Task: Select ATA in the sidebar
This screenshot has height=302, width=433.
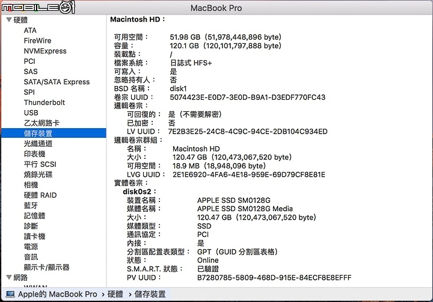Action: (x=30, y=30)
